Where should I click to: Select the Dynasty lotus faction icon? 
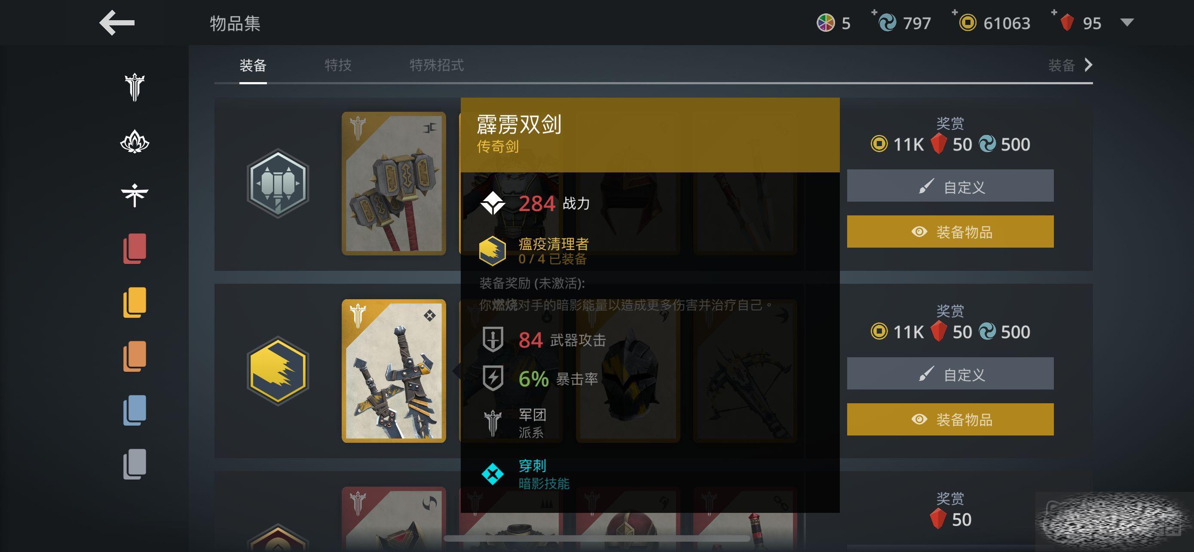click(x=135, y=141)
